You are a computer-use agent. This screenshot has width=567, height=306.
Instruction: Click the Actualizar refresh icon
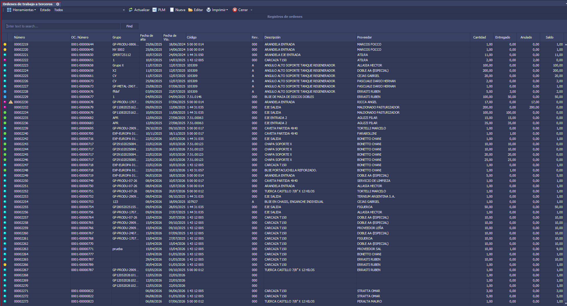(131, 10)
